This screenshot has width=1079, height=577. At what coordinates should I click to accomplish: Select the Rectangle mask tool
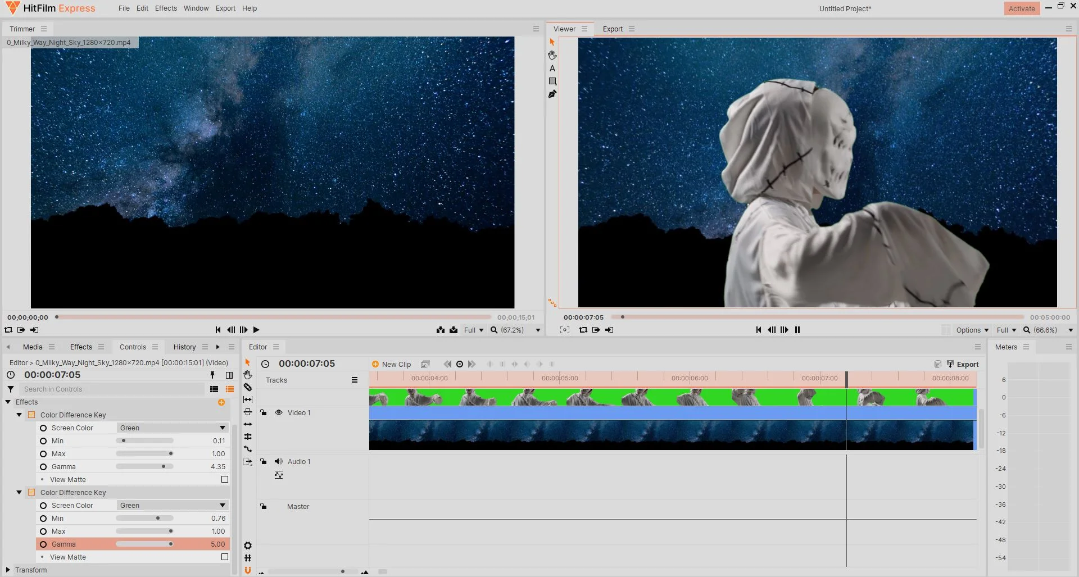[x=552, y=81]
